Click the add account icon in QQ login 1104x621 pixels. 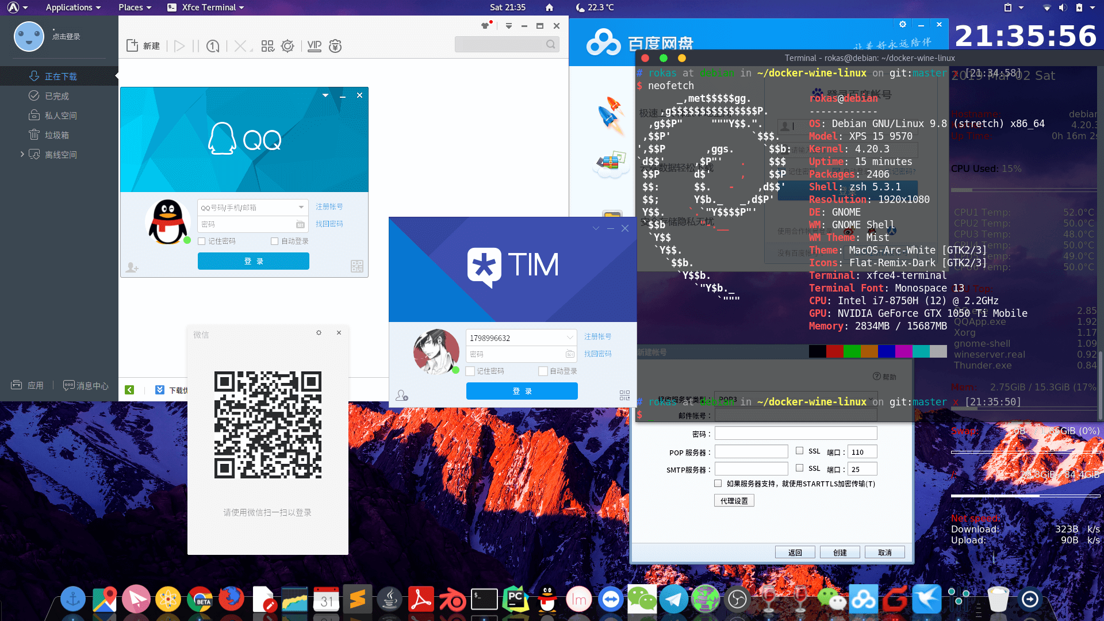(x=132, y=267)
